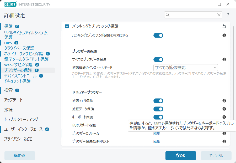Open アップデート category in sidebar
Image resolution: width=236 pixels, height=163 pixels.
tap(13, 100)
